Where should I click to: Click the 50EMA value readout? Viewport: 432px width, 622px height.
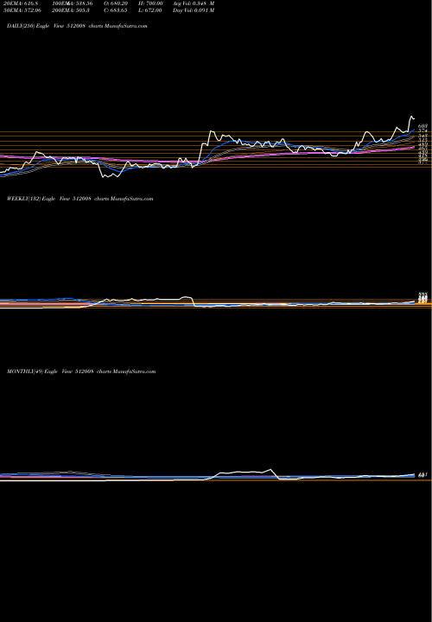[x=21, y=10]
